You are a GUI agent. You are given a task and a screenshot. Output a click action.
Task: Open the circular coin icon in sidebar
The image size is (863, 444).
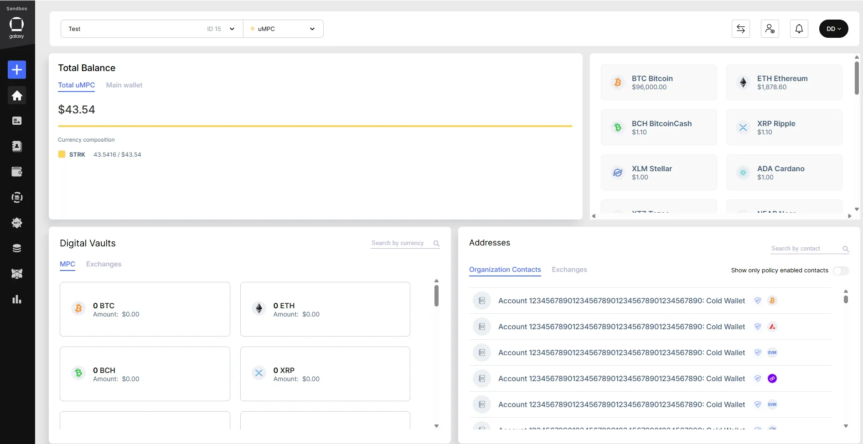[17, 197]
